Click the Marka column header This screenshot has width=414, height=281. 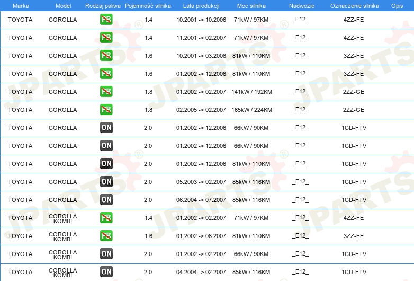[x=21, y=6]
